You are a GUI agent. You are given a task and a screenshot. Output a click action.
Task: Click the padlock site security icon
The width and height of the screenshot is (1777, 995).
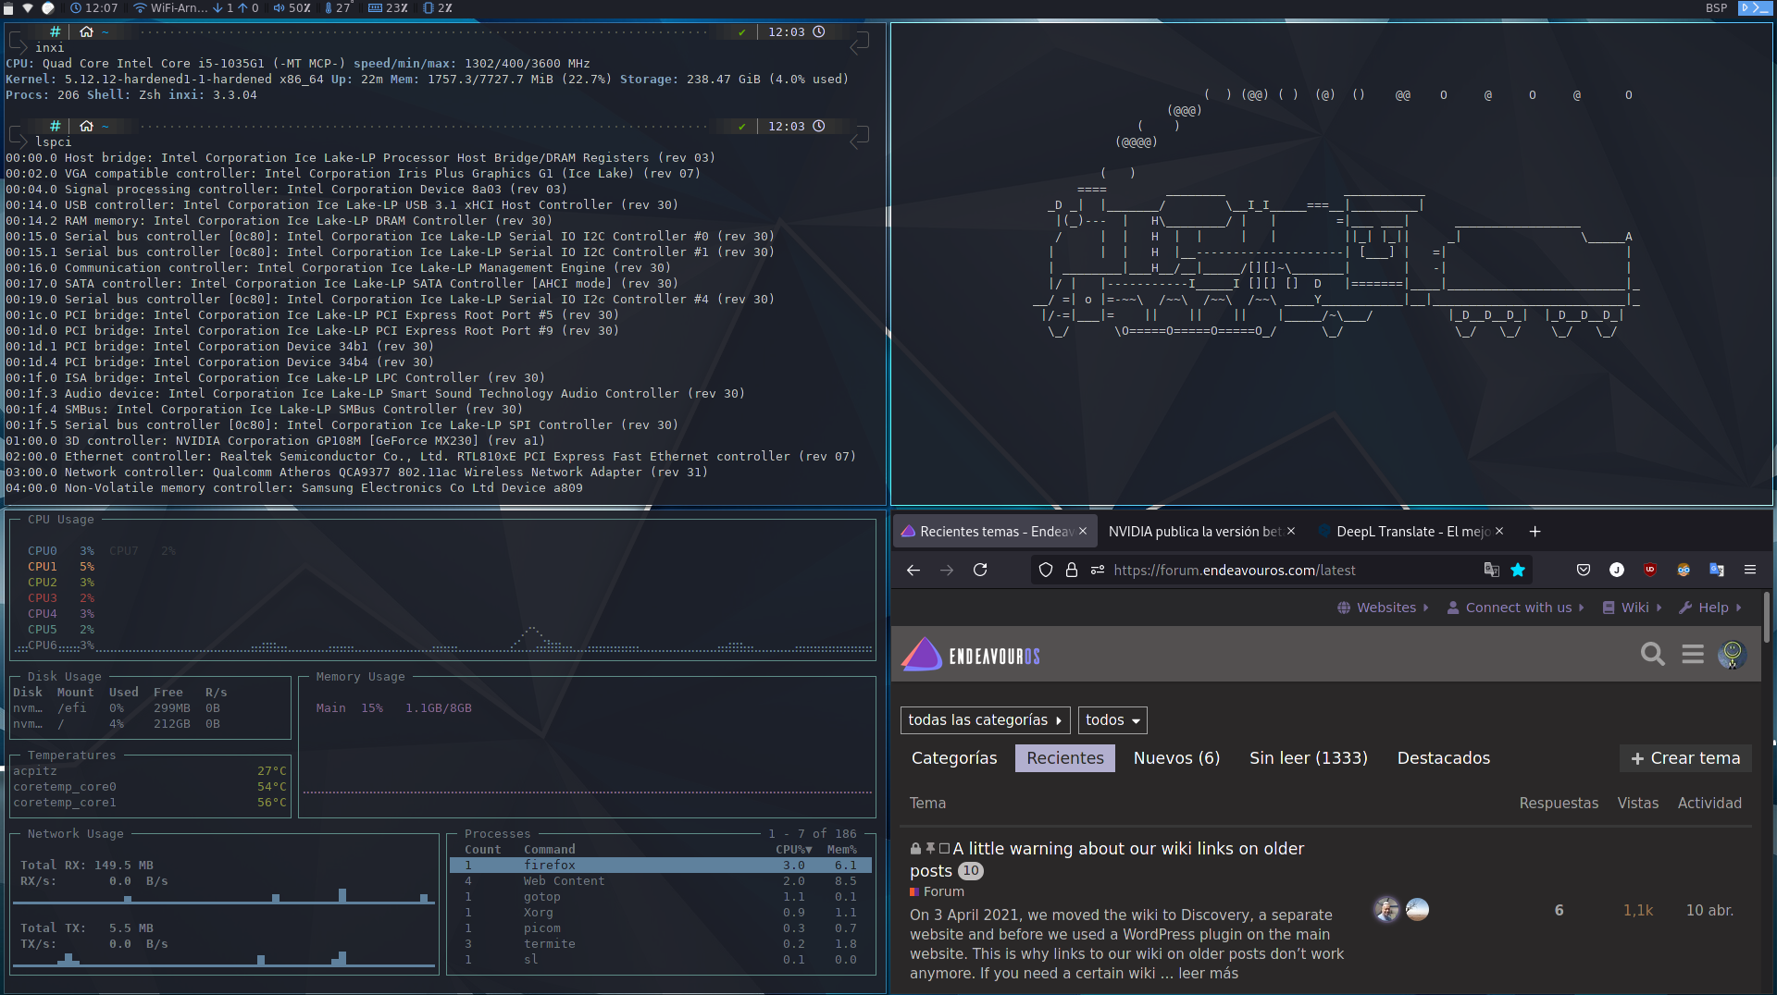point(1072,570)
